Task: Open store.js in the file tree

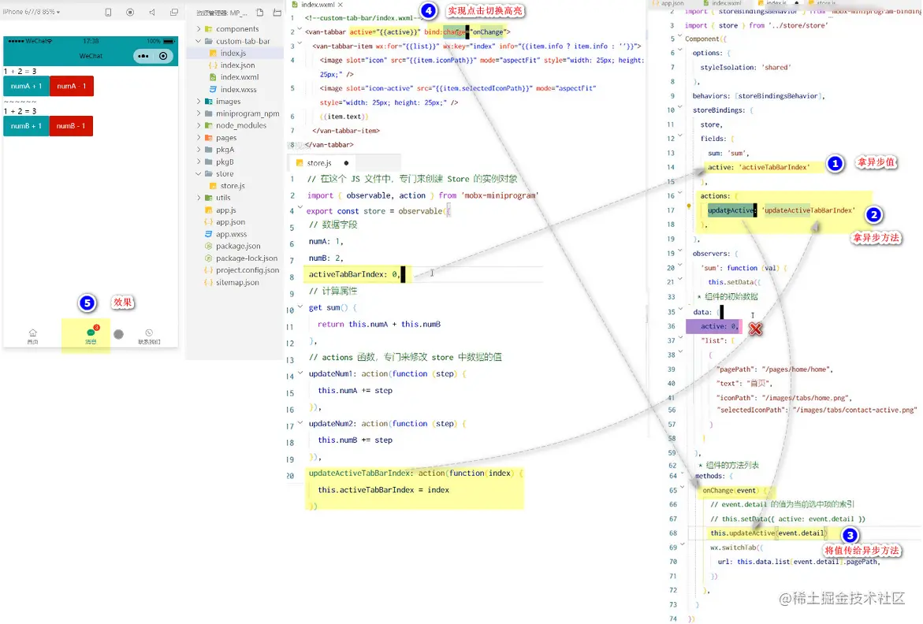Action: click(x=233, y=186)
